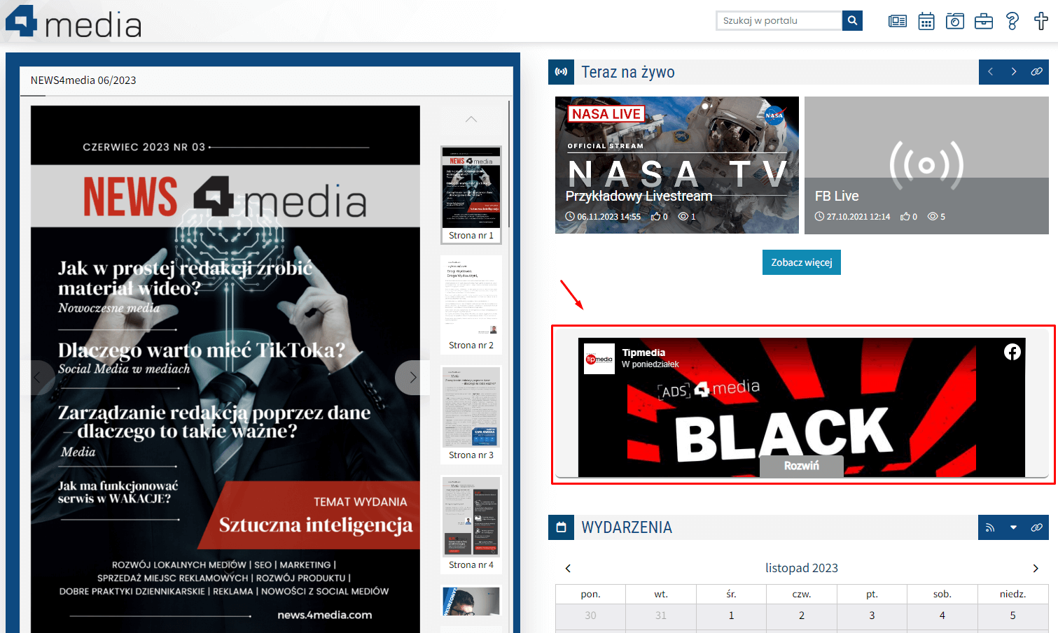Go to previous month in calendar
The image size is (1058, 633).
coord(568,568)
